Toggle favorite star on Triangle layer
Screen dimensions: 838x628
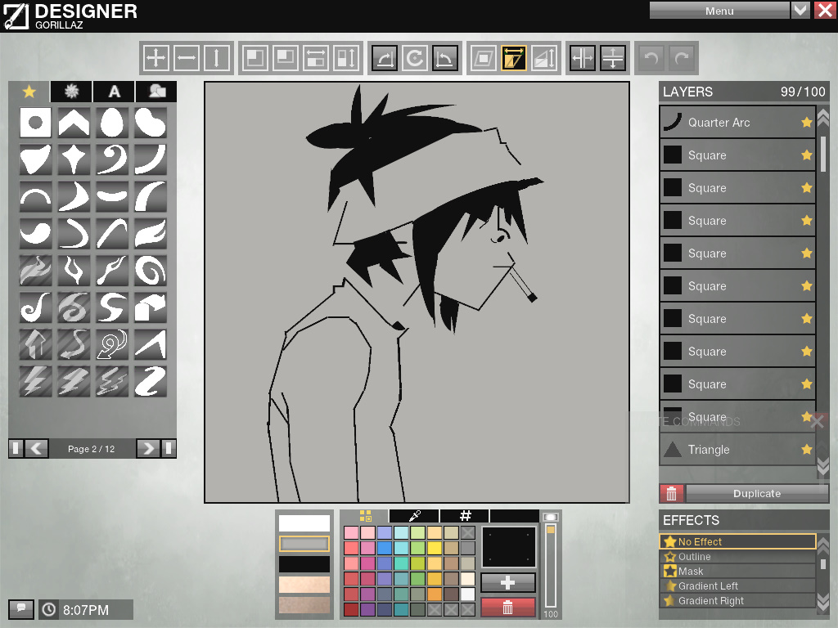pos(807,450)
